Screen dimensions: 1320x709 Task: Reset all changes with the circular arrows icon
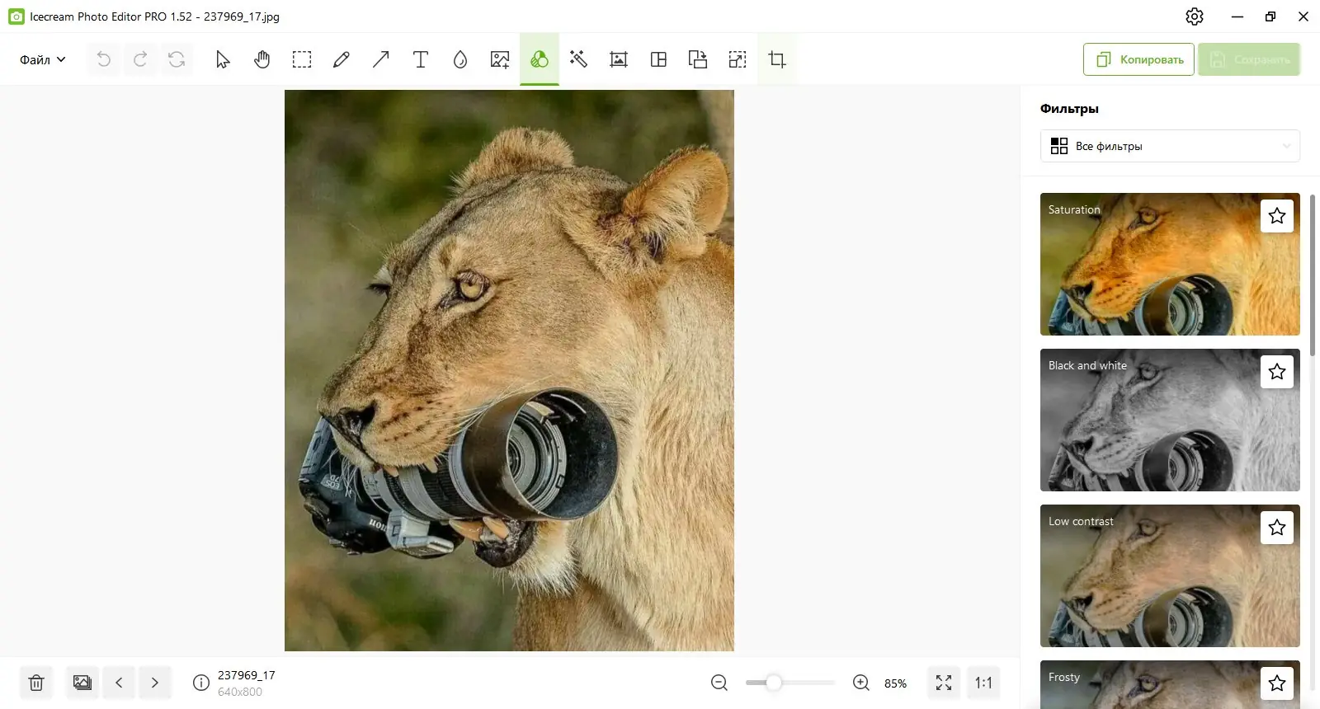click(177, 59)
